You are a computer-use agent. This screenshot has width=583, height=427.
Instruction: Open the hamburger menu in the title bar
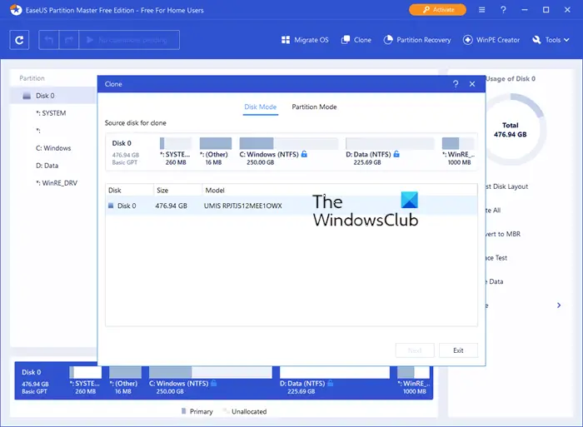[x=481, y=10]
